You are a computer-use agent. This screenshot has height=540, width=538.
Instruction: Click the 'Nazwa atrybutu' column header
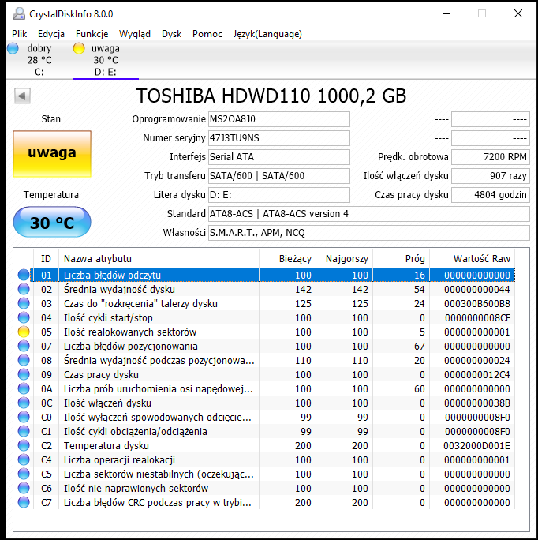[159, 259]
